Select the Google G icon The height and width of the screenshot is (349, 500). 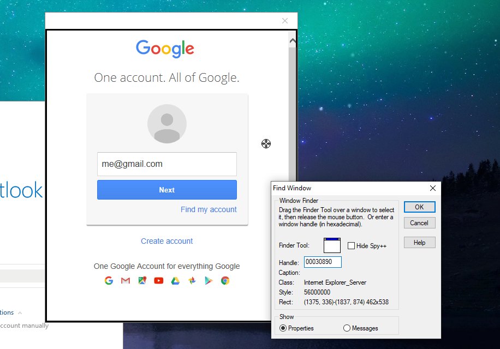coord(109,280)
